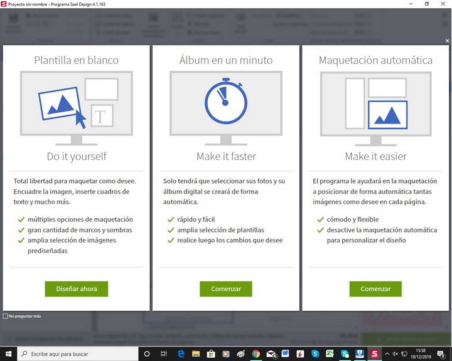The width and height of the screenshot is (452, 361).
Task: Close the template selection dialog with X
Action: [x=447, y=41]
